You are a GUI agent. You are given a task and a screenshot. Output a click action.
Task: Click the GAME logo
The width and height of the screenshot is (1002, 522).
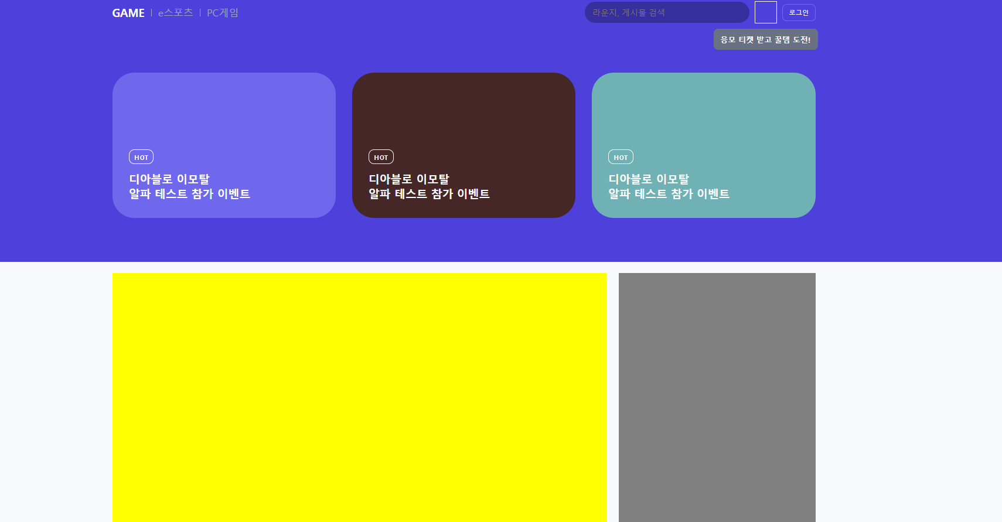point(128,13)
